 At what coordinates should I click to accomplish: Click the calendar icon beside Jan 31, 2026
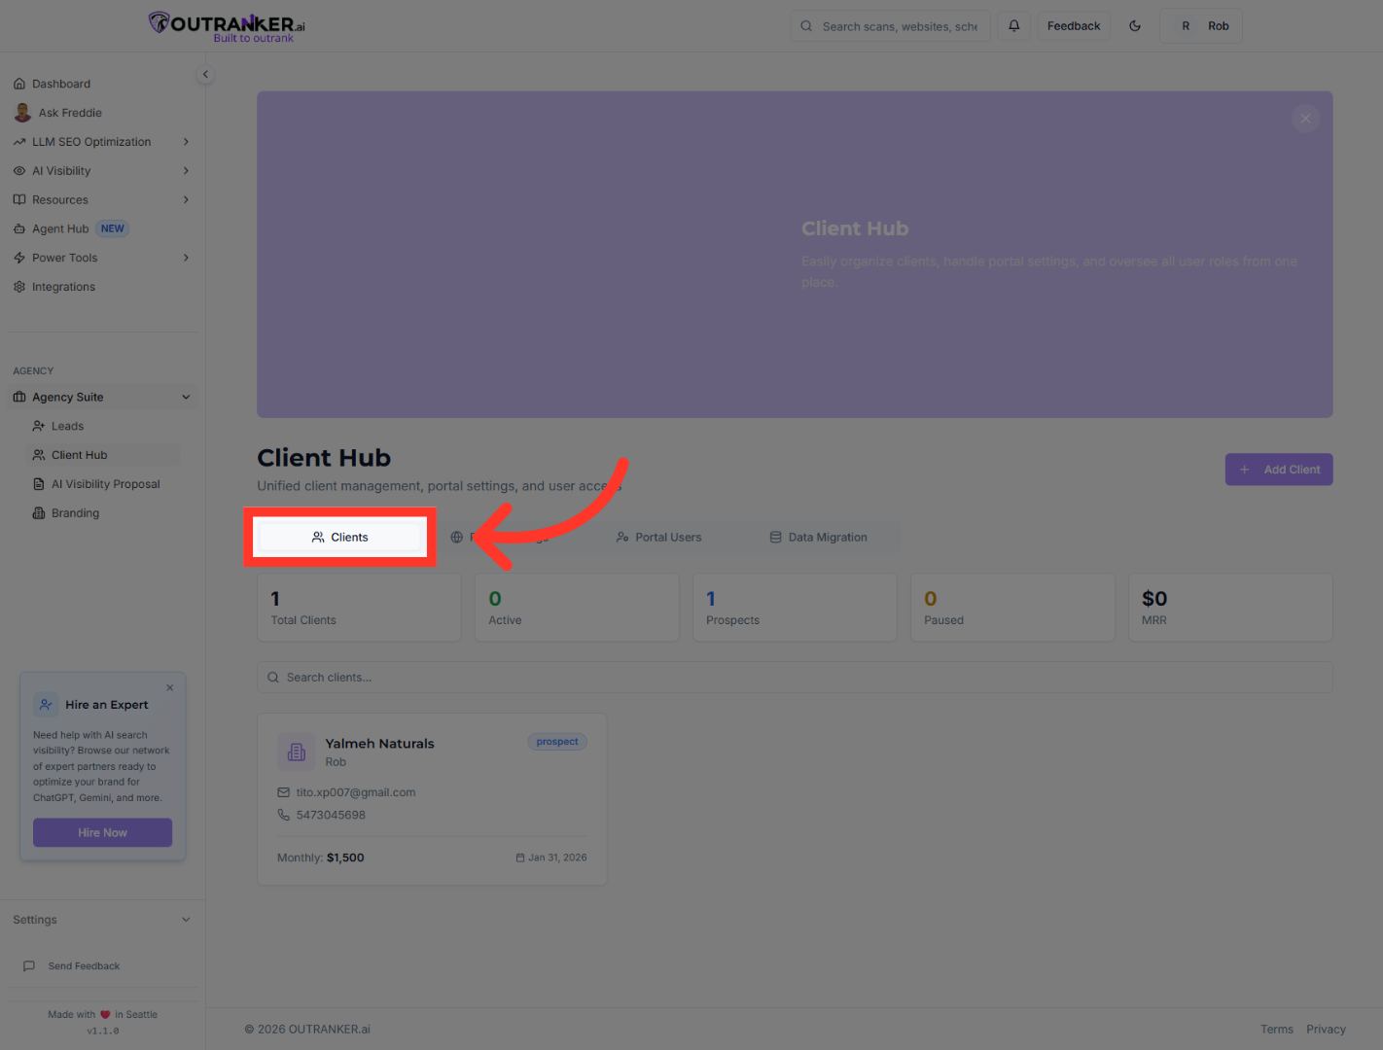point(520,857)
